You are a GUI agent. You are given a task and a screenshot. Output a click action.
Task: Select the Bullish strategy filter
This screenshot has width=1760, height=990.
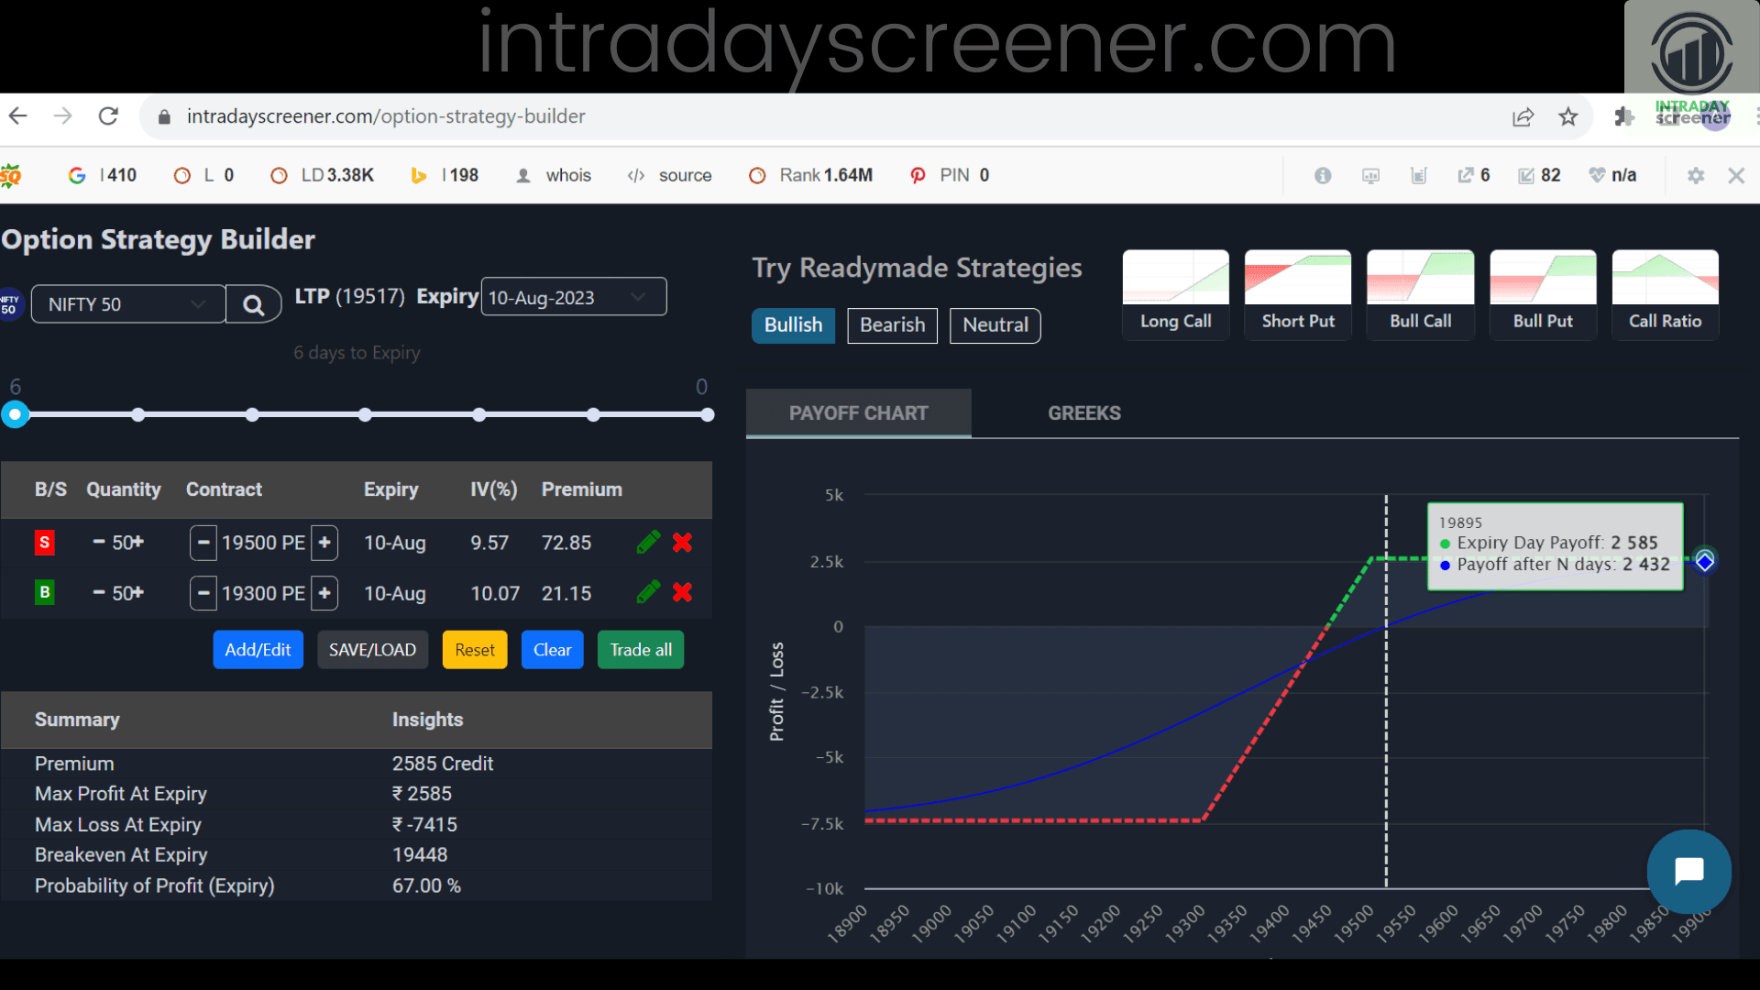[x=794, y=325]
